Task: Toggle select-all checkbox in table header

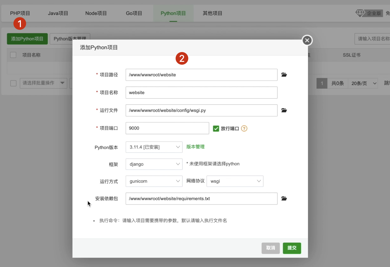Action: coord(13,55)
